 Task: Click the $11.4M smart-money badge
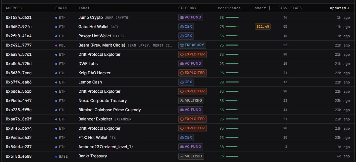(262, 27)
